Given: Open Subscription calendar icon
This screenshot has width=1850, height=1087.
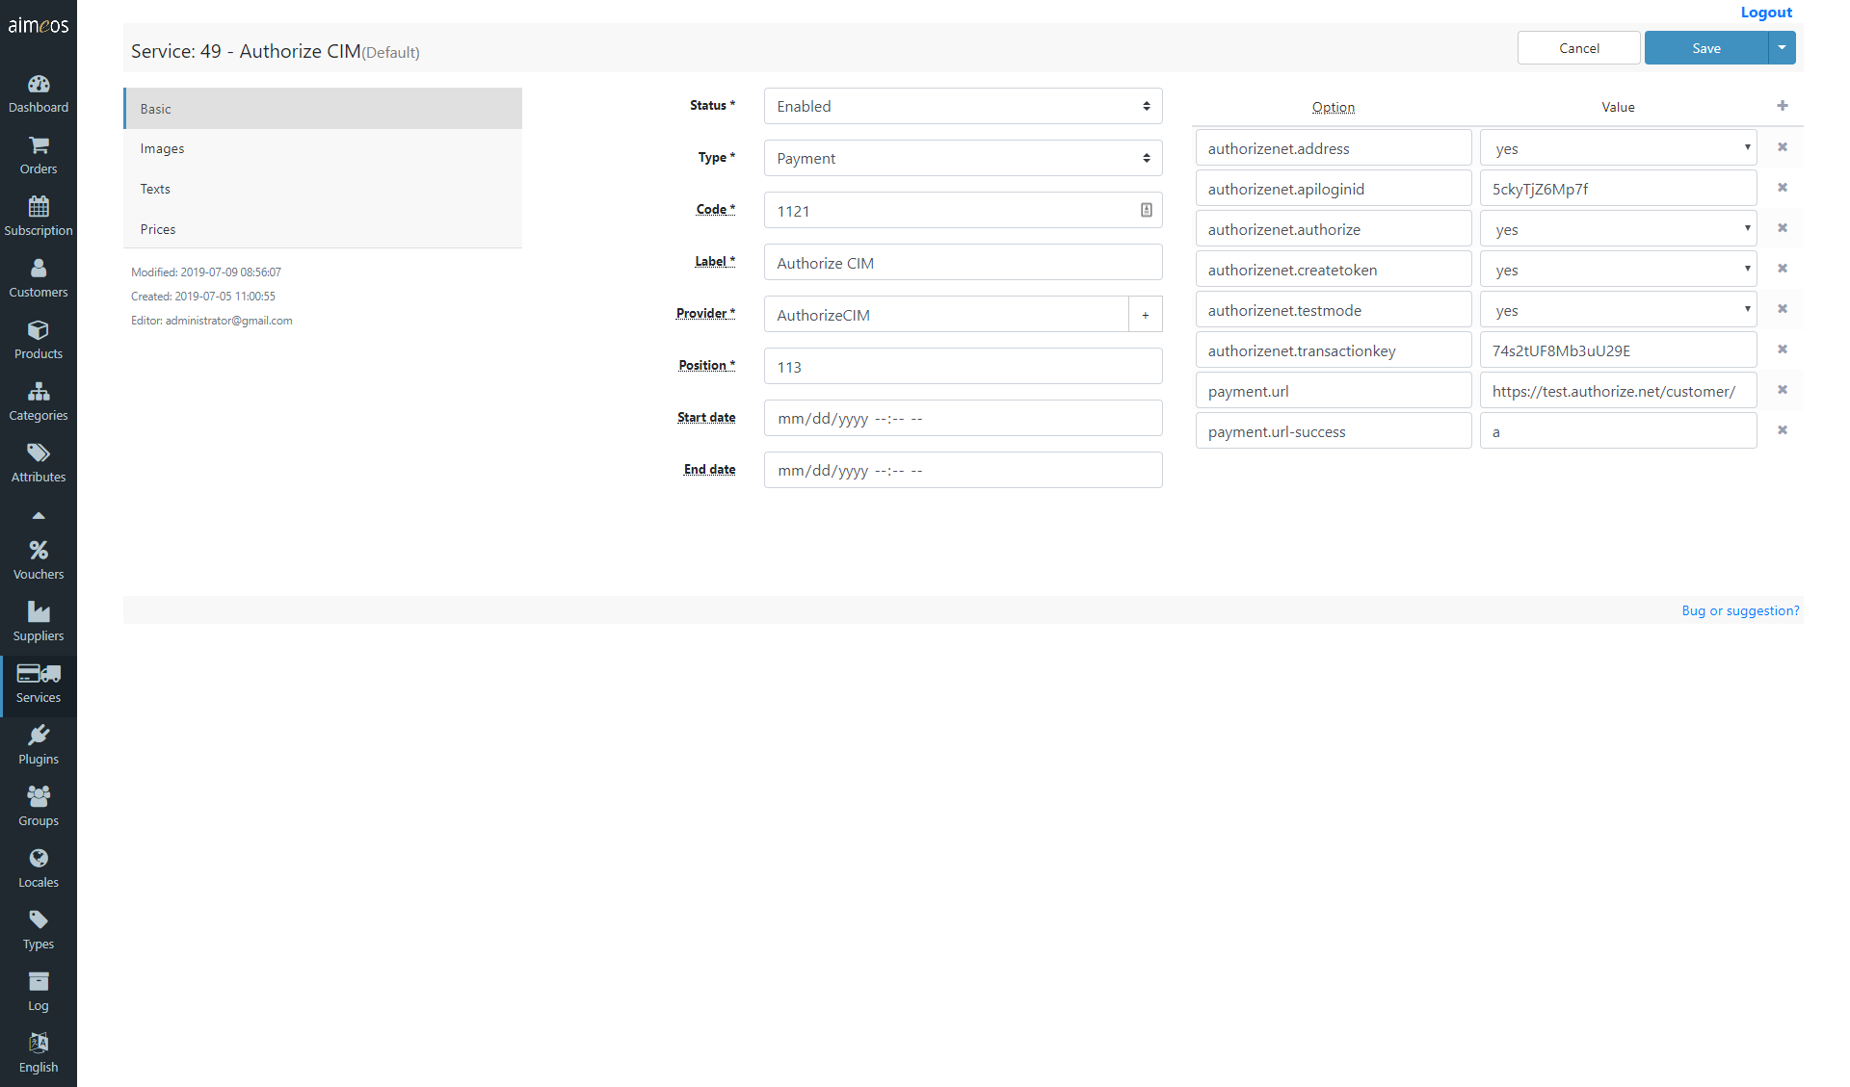Looking at the screenshot, I should [39, 206].
